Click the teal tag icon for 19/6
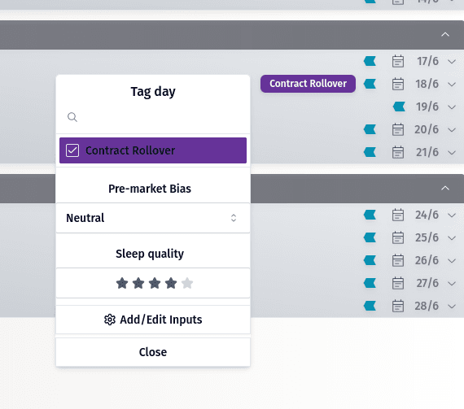The height and width of the screenshot is (409, 464). 399,107
